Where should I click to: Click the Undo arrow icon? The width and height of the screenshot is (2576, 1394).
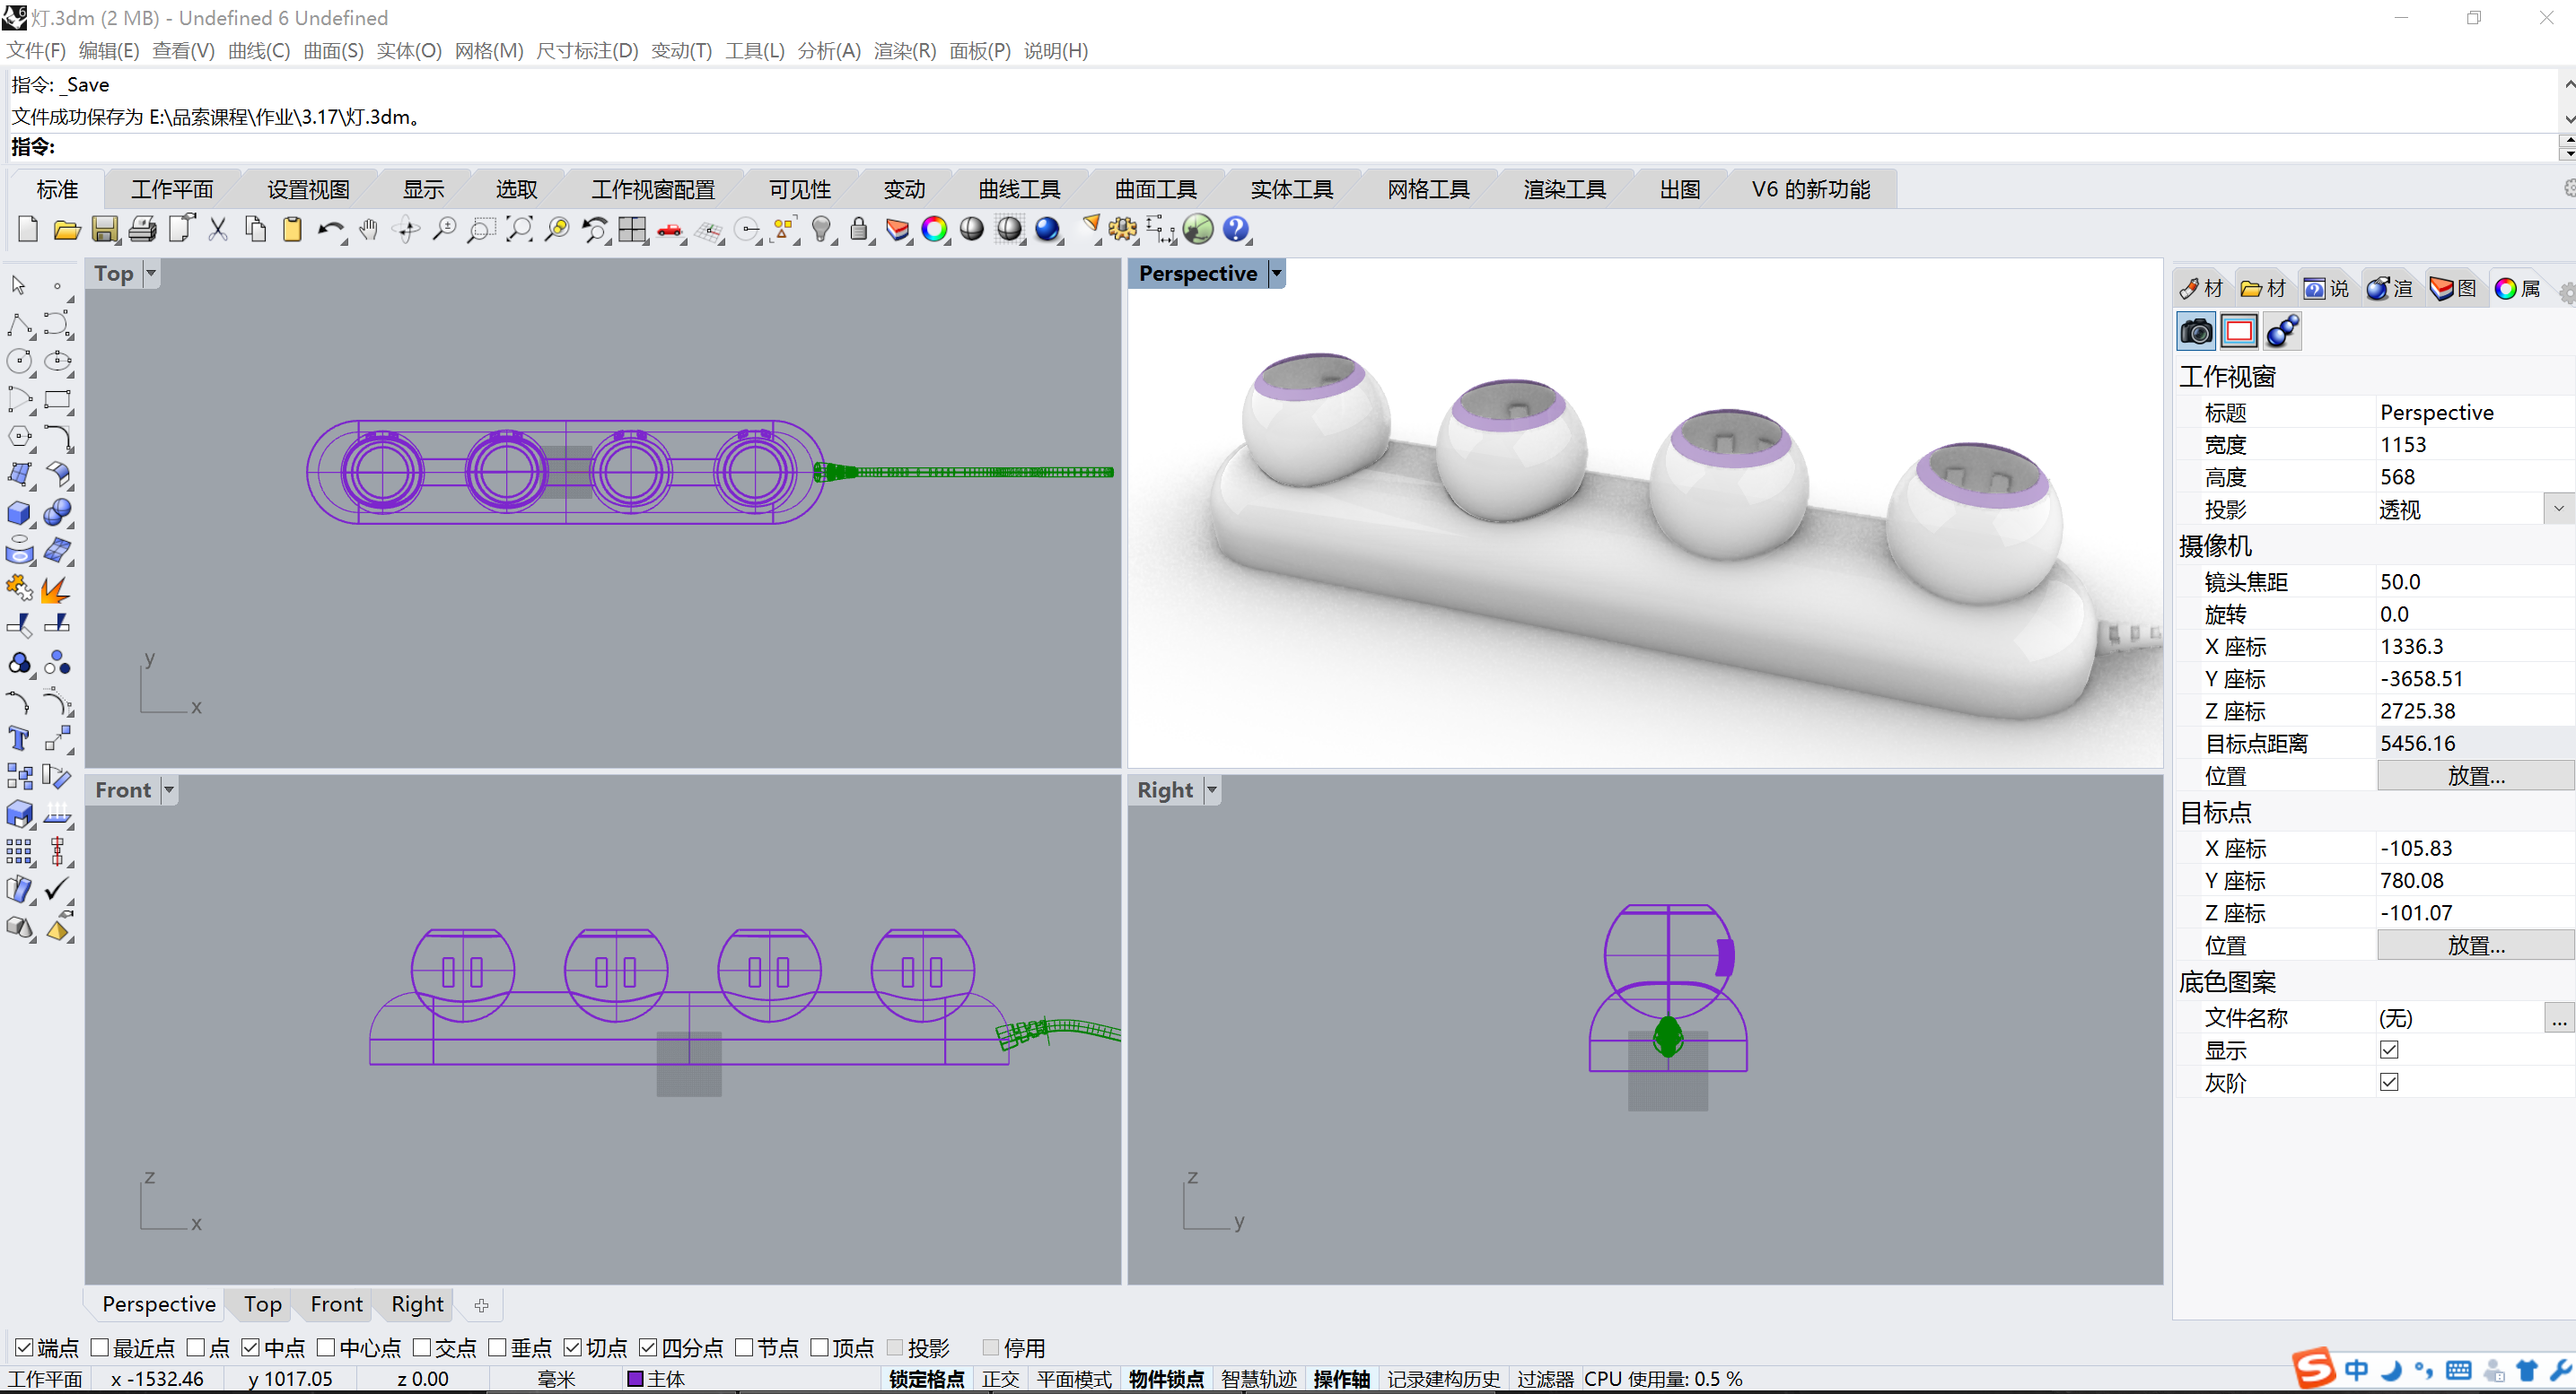pyautogui.click(x=329, y=230)
